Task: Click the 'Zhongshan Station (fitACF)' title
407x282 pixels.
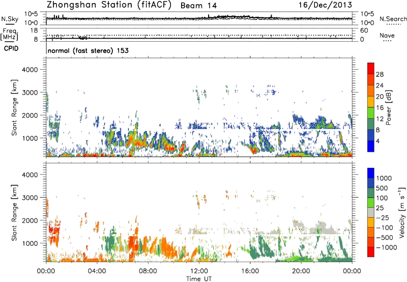Action: (x=109, y=5)
